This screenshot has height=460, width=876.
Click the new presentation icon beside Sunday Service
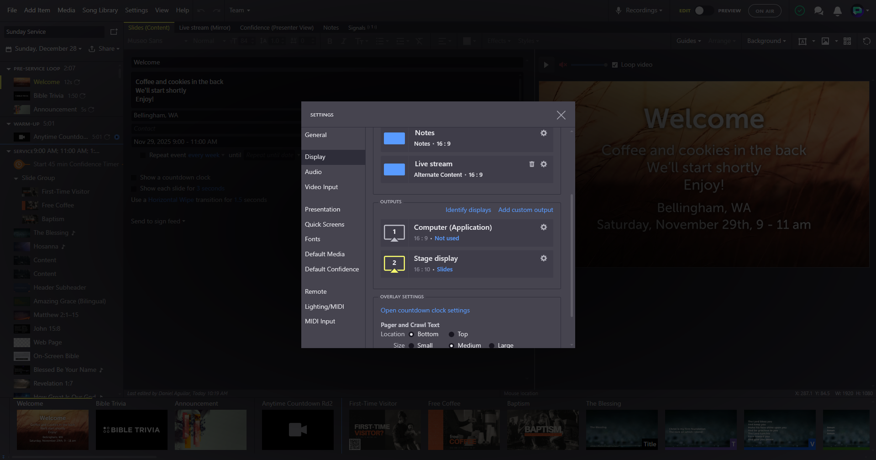coord(114,32)
